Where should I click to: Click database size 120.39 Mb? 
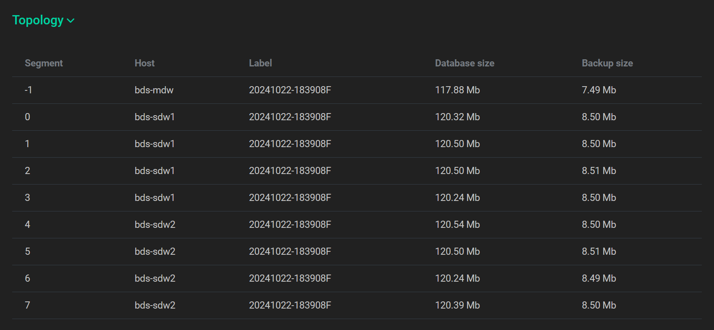coord(457,305)
